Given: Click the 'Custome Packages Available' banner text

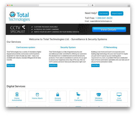Looking at the screenshot, I should [46, 27].
